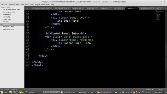Open the Goto menu
The width and height of the screenshot is (167, 94).
(x=27, y=5)
